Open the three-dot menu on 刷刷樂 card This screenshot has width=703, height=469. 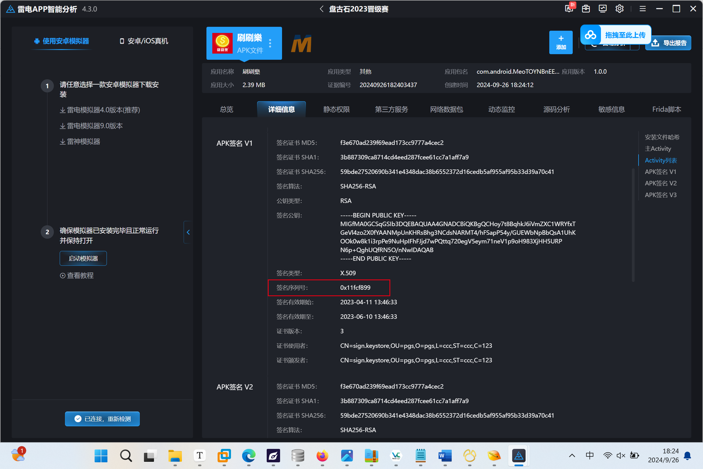tap(270, 43)
